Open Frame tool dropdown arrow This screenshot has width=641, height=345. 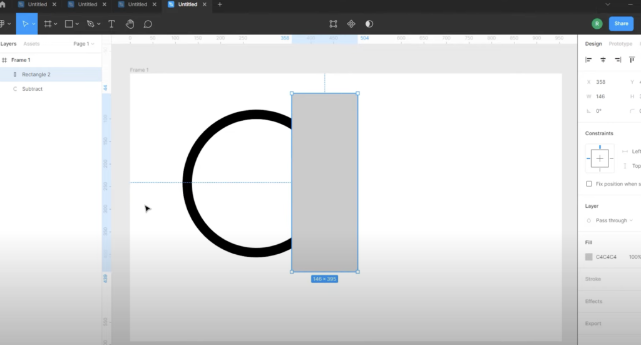tap(56, 24)
